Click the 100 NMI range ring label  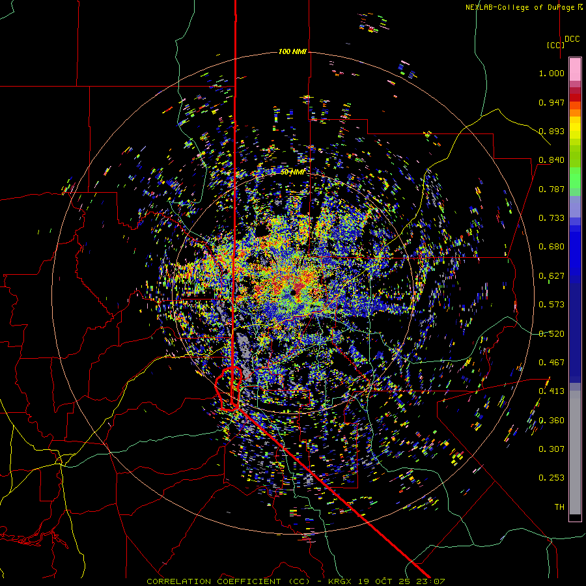(292, 51)
